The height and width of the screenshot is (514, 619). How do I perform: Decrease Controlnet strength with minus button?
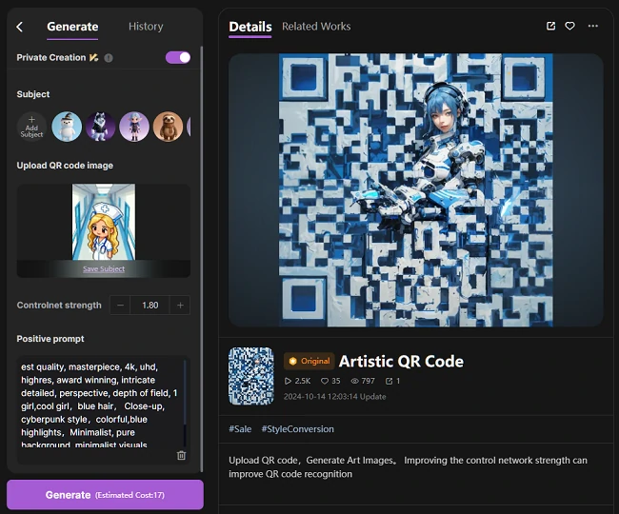120,305
